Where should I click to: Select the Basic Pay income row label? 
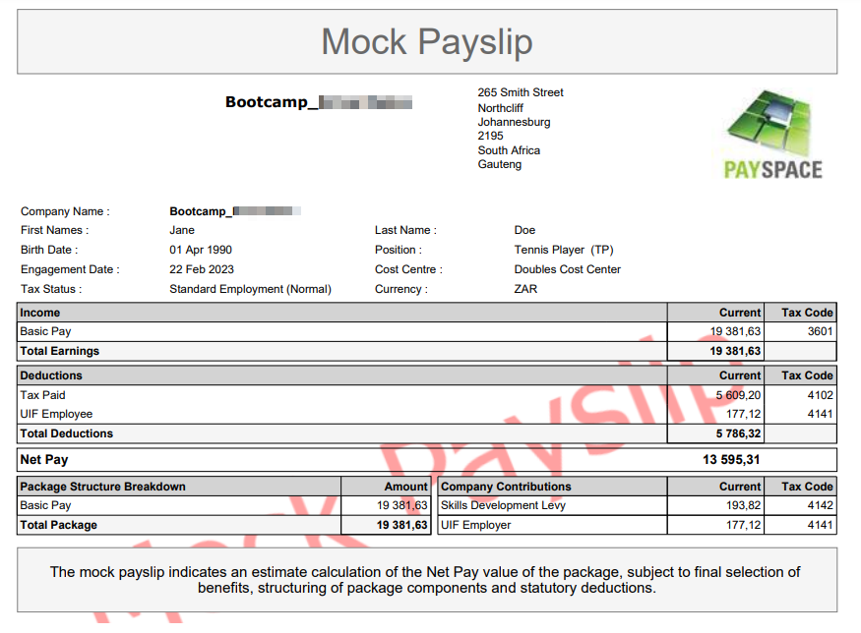(x=46, y=331)
